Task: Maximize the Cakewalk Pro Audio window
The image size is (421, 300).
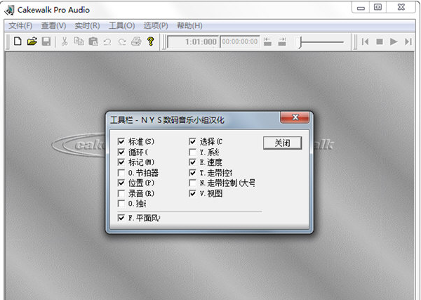Action: 377,7
